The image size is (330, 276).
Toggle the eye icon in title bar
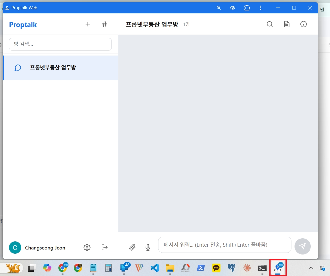(x=233, y=8)
